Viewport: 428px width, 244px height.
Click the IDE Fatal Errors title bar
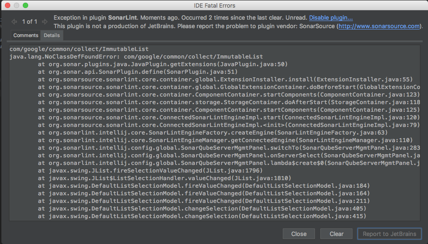(x=214, y=5)
